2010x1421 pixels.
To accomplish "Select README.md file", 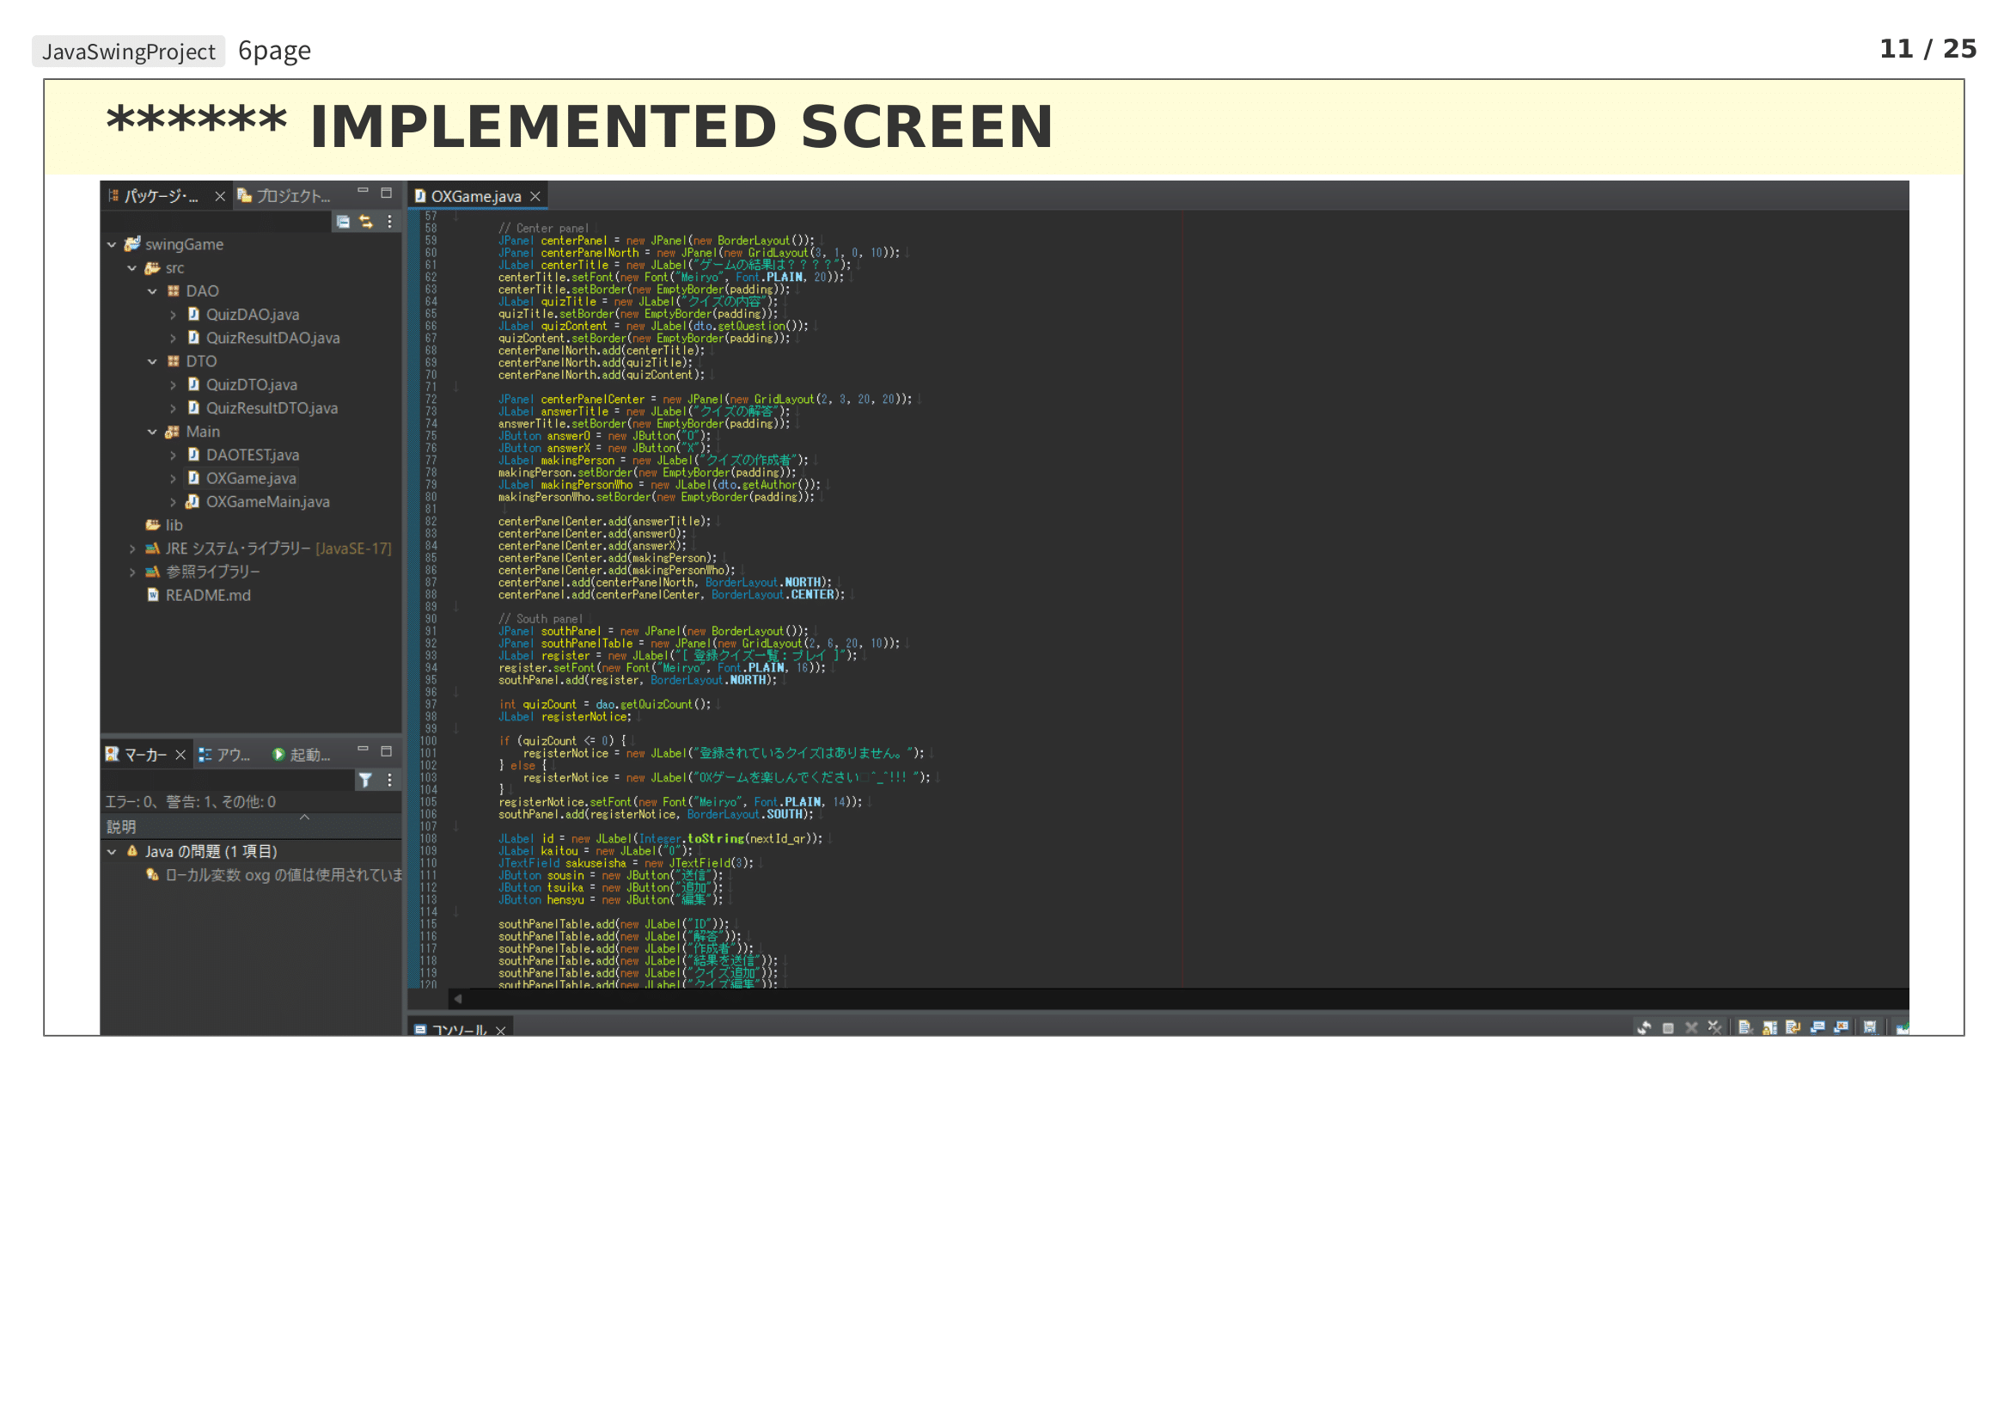I will (x=207, y=596).
